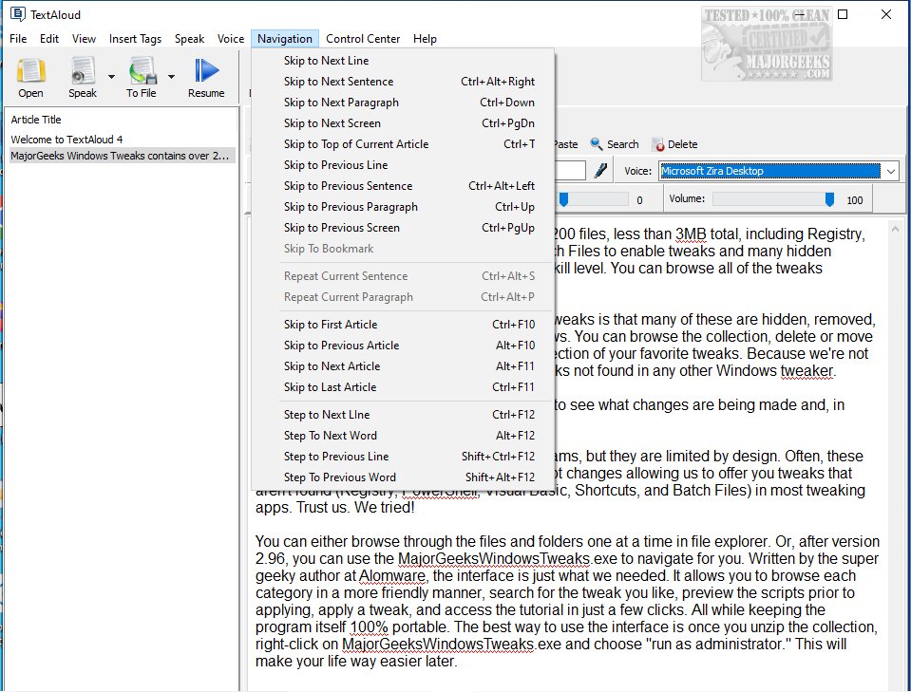Choose Skip to Previous Article

(403, 345)
